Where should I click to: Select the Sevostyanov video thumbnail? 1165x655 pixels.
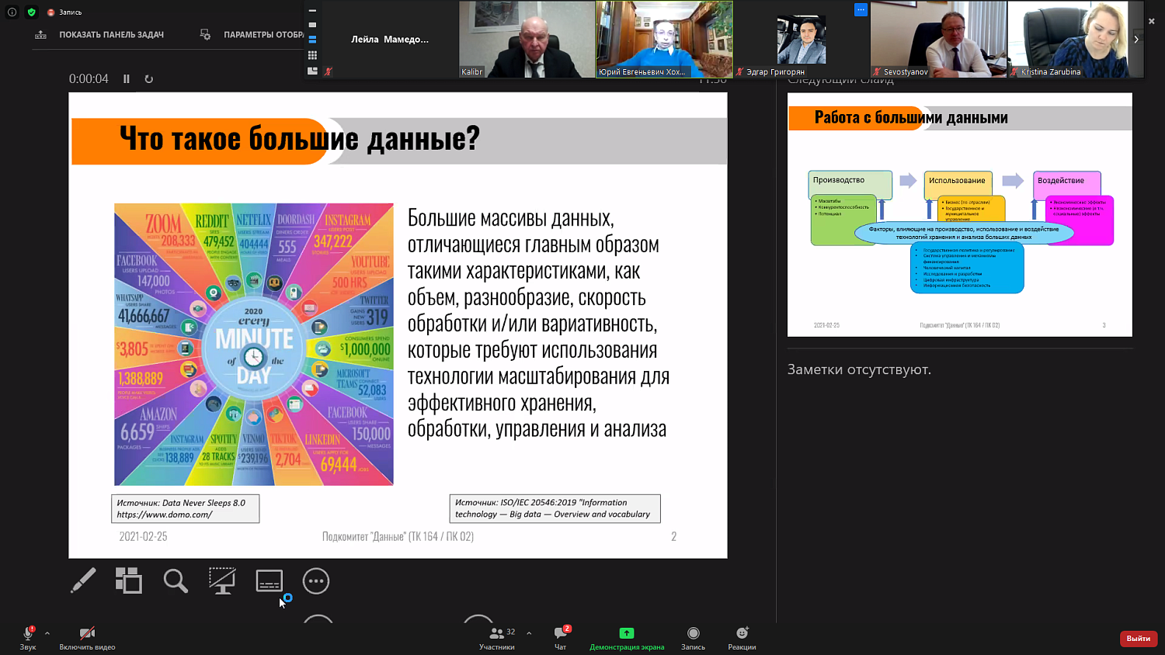point(938,40)
